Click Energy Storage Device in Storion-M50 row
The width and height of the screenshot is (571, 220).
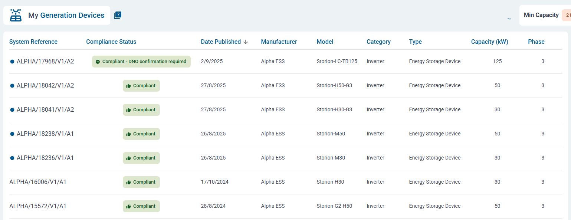coord(435,134)
